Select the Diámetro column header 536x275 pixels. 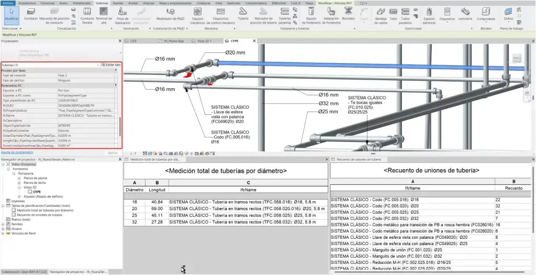click(x=135, y=190)
